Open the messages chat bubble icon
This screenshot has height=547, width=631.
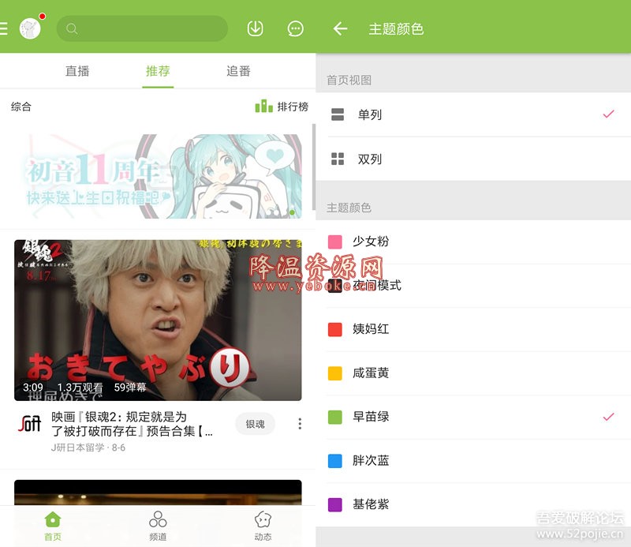[x=295, y=28]
